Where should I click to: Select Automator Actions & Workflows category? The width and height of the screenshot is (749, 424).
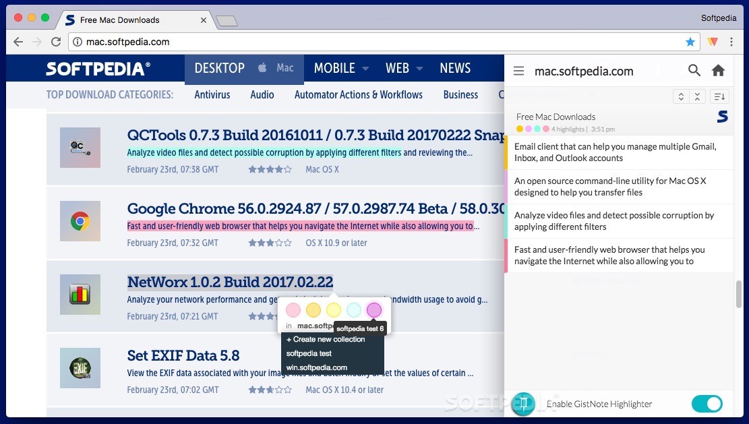(358, 94)
